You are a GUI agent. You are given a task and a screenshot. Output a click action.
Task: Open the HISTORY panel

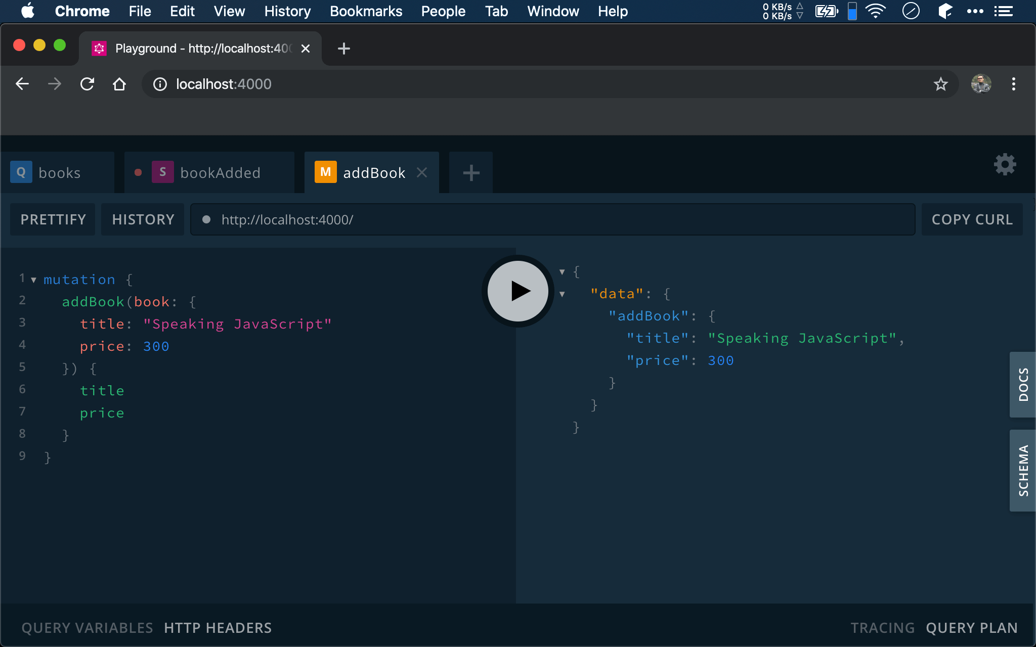coord(143,218)
